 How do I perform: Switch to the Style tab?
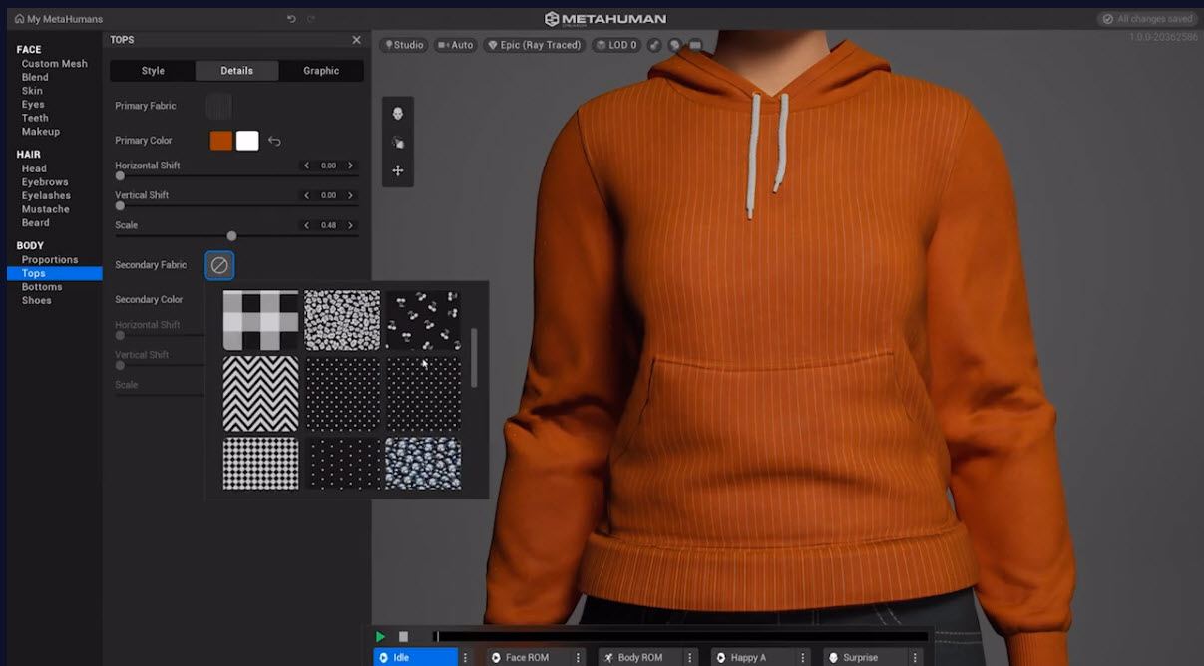[153, 71]
